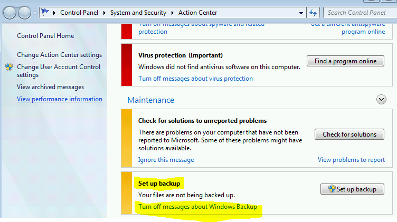Open Control Panel Home link
Screen dimensions: 397x222
(45, 36)
